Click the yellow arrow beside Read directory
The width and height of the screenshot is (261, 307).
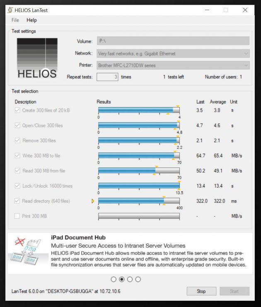93,201
